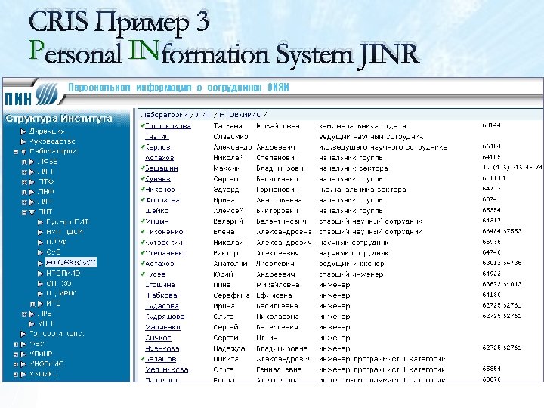This screenshot has width=544, height=408.
Task: Click the Структура Института panel heading
Action: (59, 119)
